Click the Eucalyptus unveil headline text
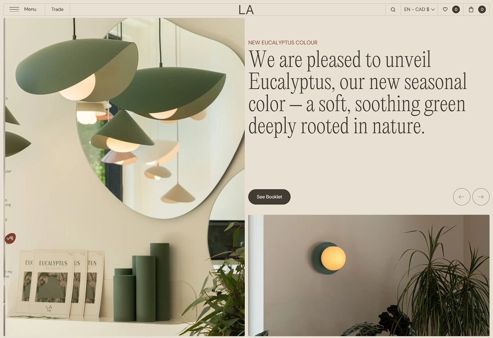This screenshot has width=493, height=338. 358,92
